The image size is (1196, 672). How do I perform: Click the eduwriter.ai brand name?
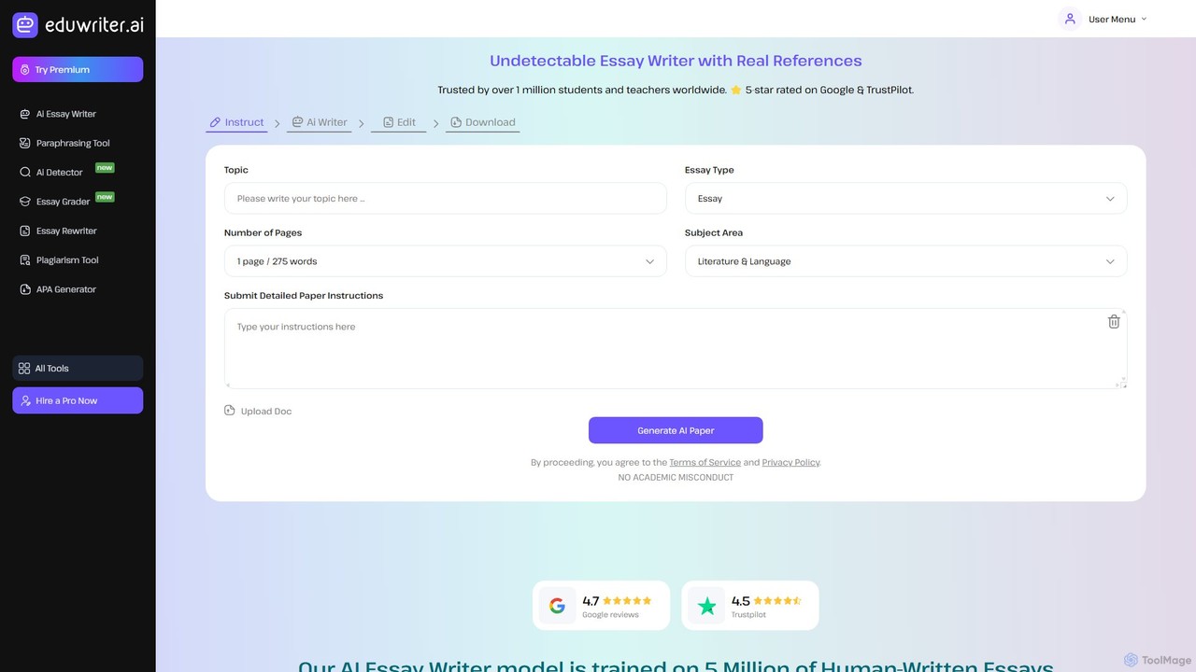[94, 25]
